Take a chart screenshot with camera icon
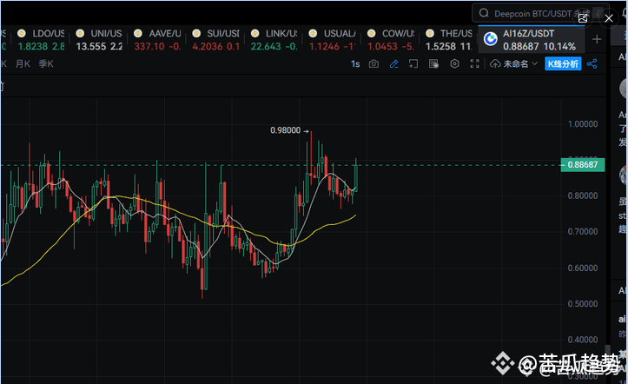Screen dimensions: 628x384 (373, 63)
